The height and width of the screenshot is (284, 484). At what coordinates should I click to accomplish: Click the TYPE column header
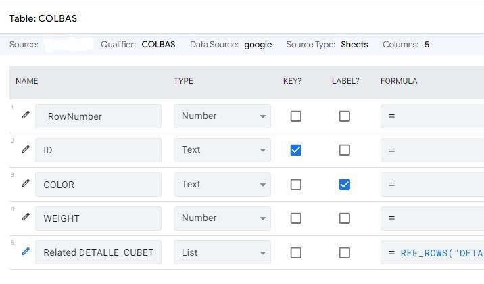pyautogui.click(x=183, y=81)
